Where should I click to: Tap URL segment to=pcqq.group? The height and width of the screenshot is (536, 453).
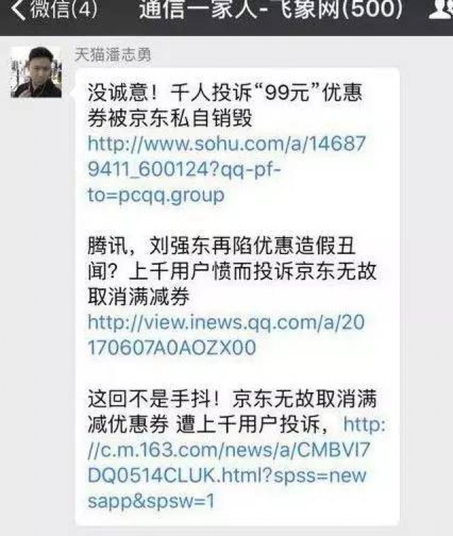(x=156, y=195)
